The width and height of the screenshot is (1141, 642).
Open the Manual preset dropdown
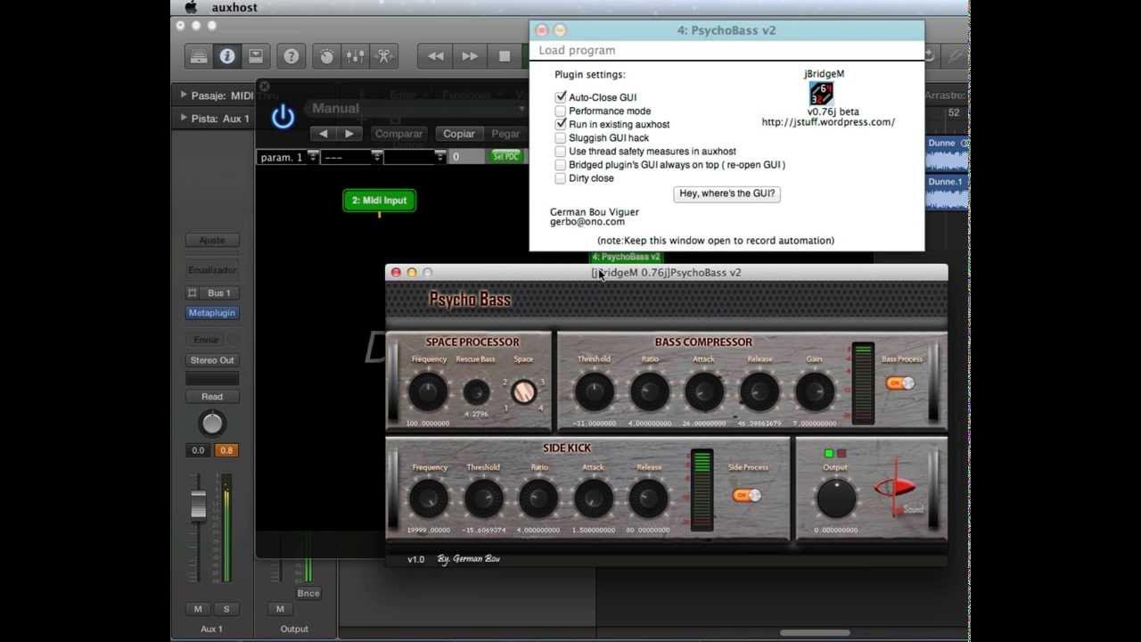(415, 109)
